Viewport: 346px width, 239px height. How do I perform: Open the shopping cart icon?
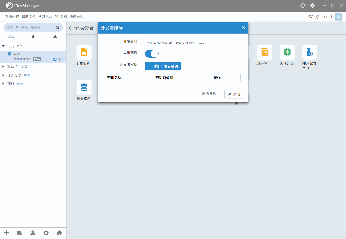[x=311, y=17]
